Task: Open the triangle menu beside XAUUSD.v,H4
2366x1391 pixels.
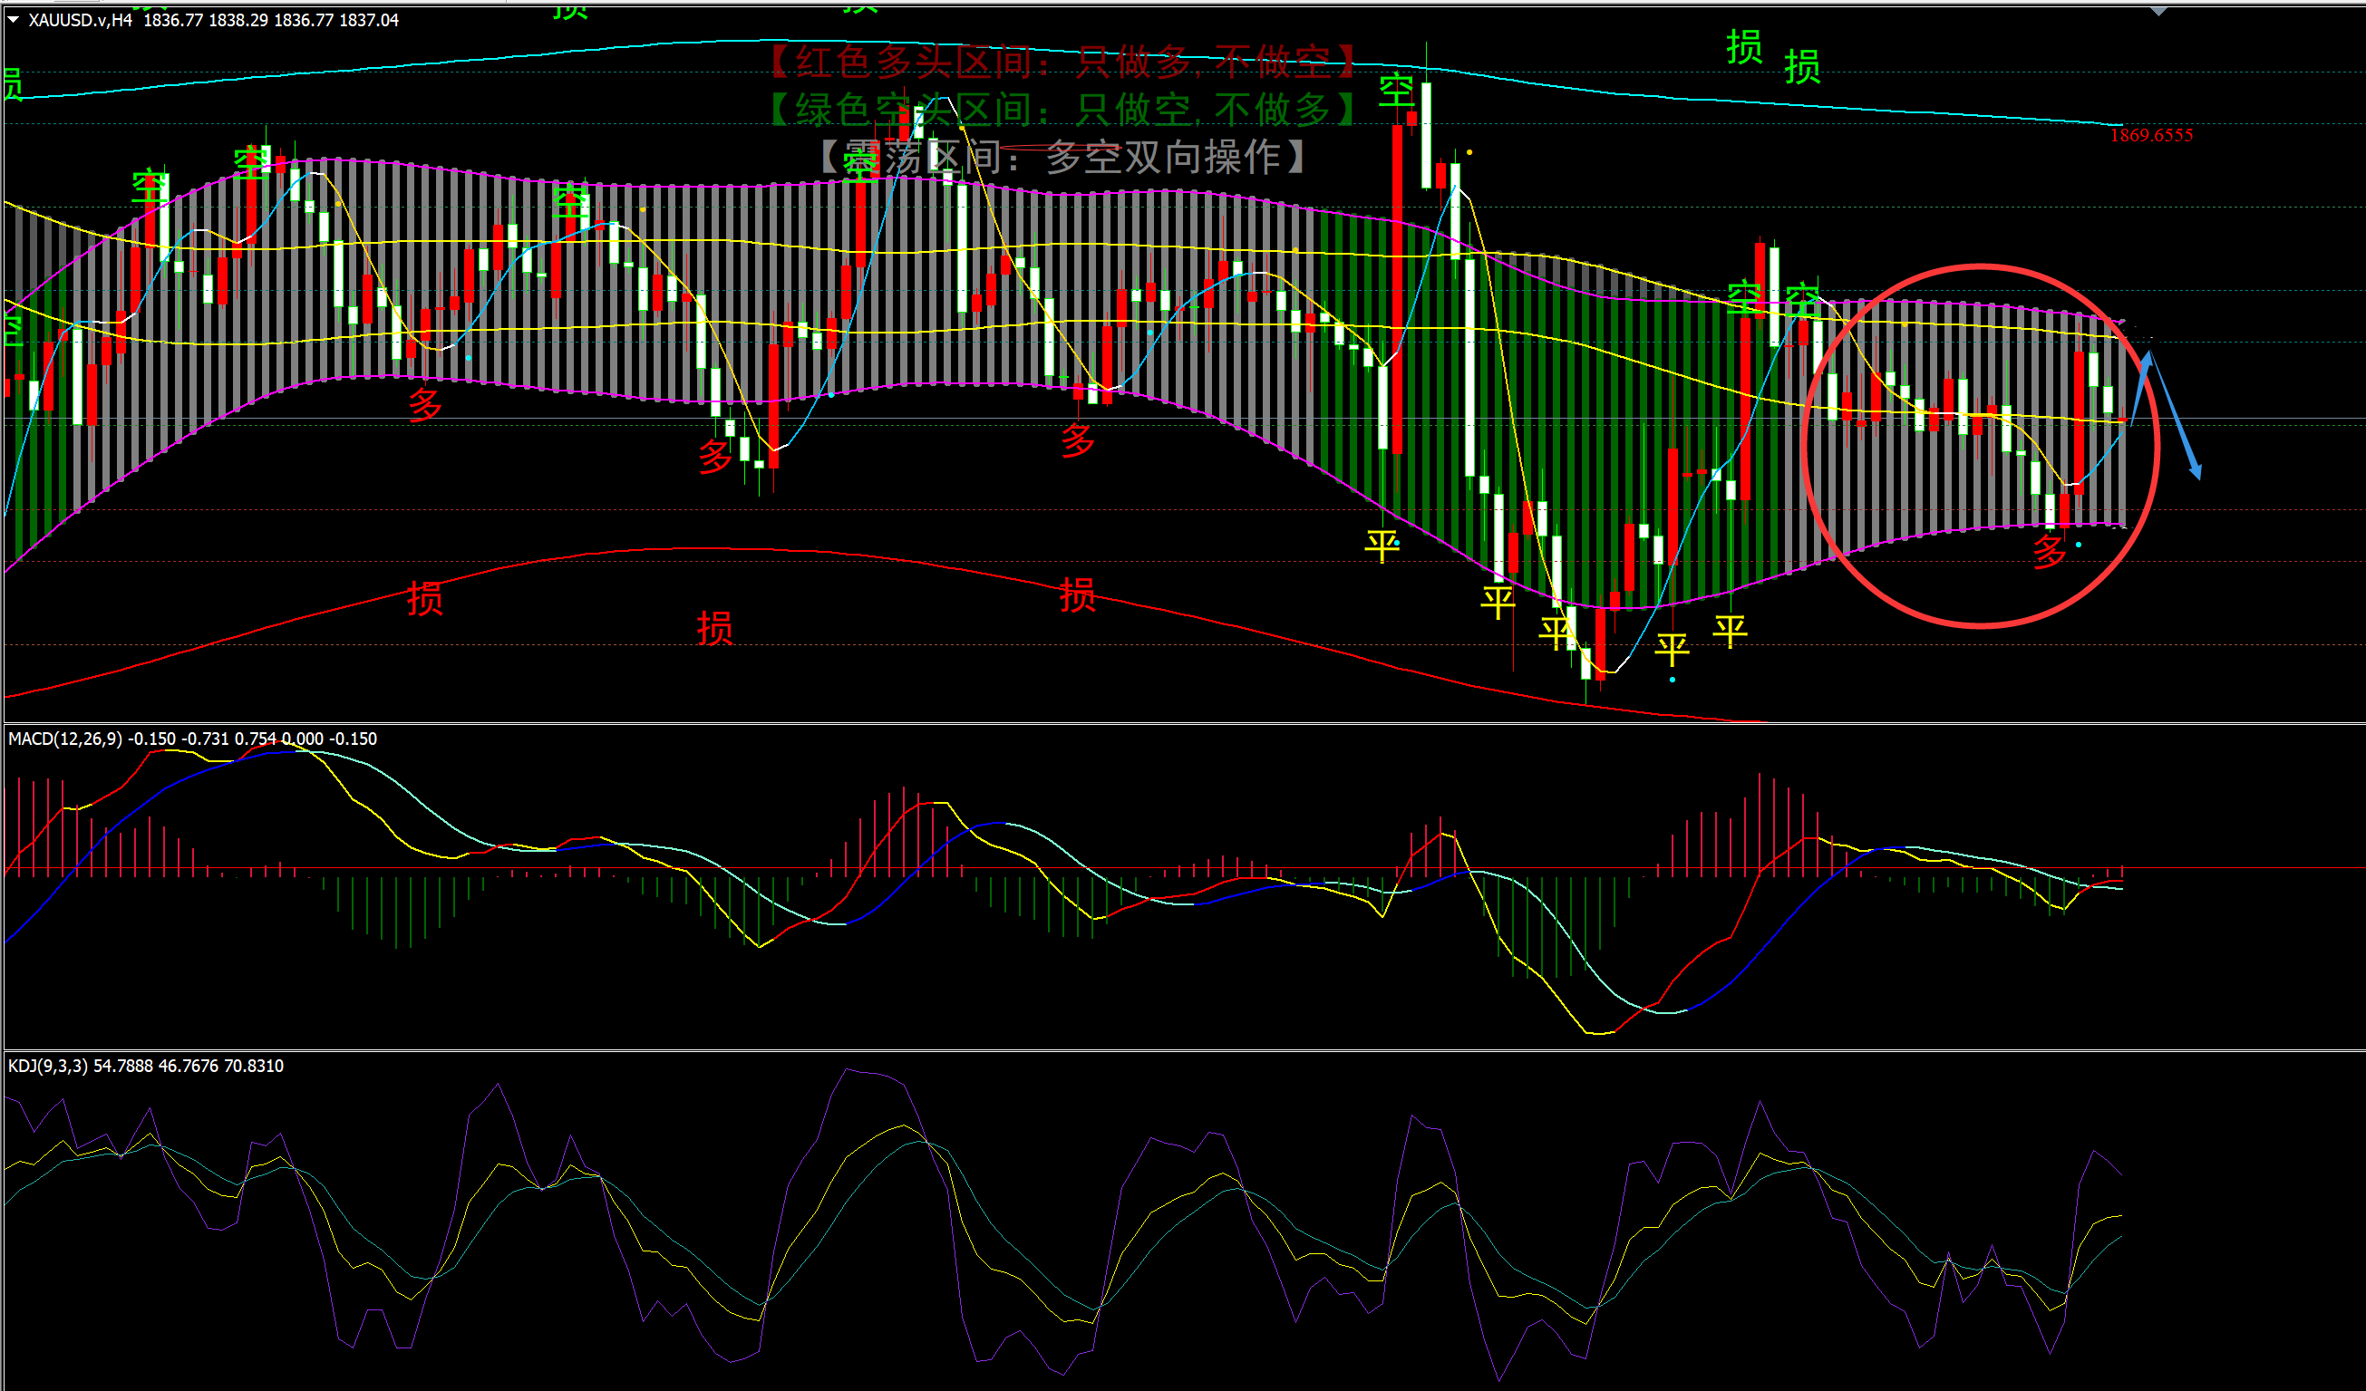Action: [x=13, y=20]
